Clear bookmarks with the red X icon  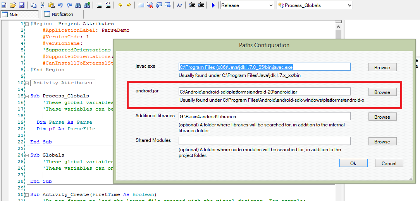[150, 5]
